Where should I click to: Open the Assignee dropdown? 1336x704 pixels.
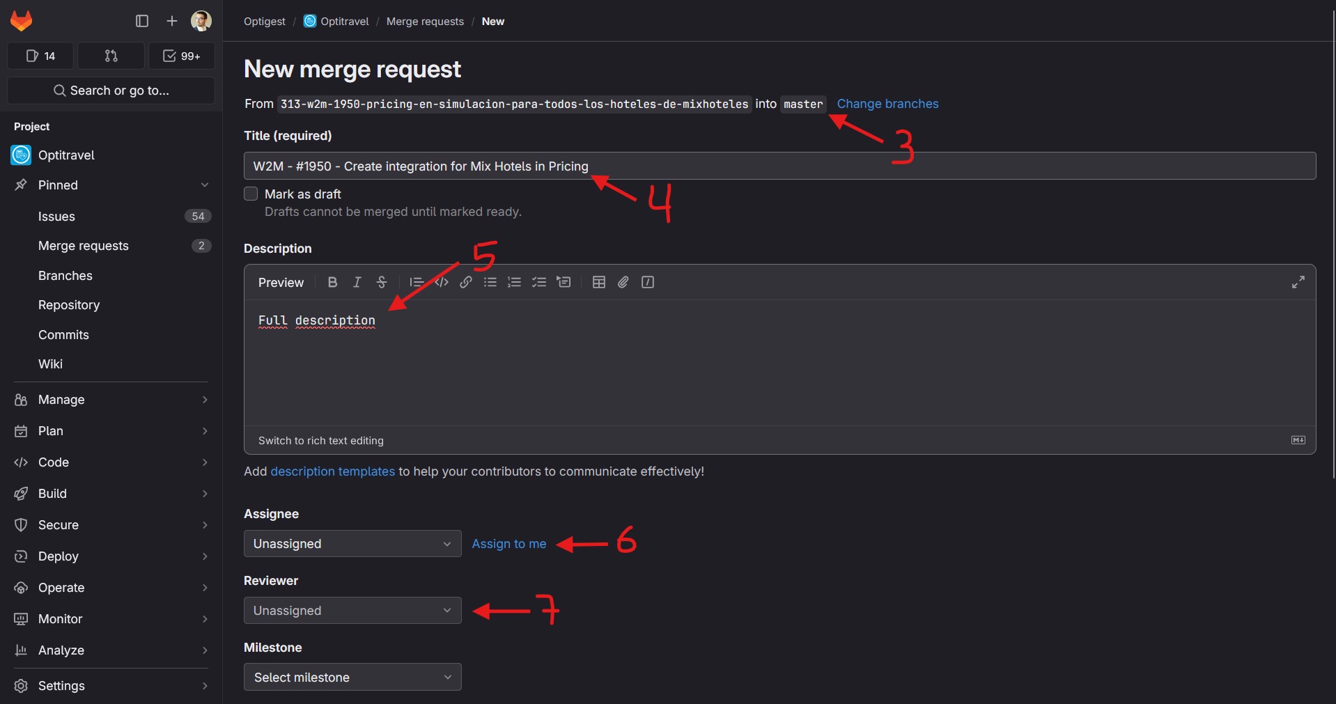click(352, 544)
